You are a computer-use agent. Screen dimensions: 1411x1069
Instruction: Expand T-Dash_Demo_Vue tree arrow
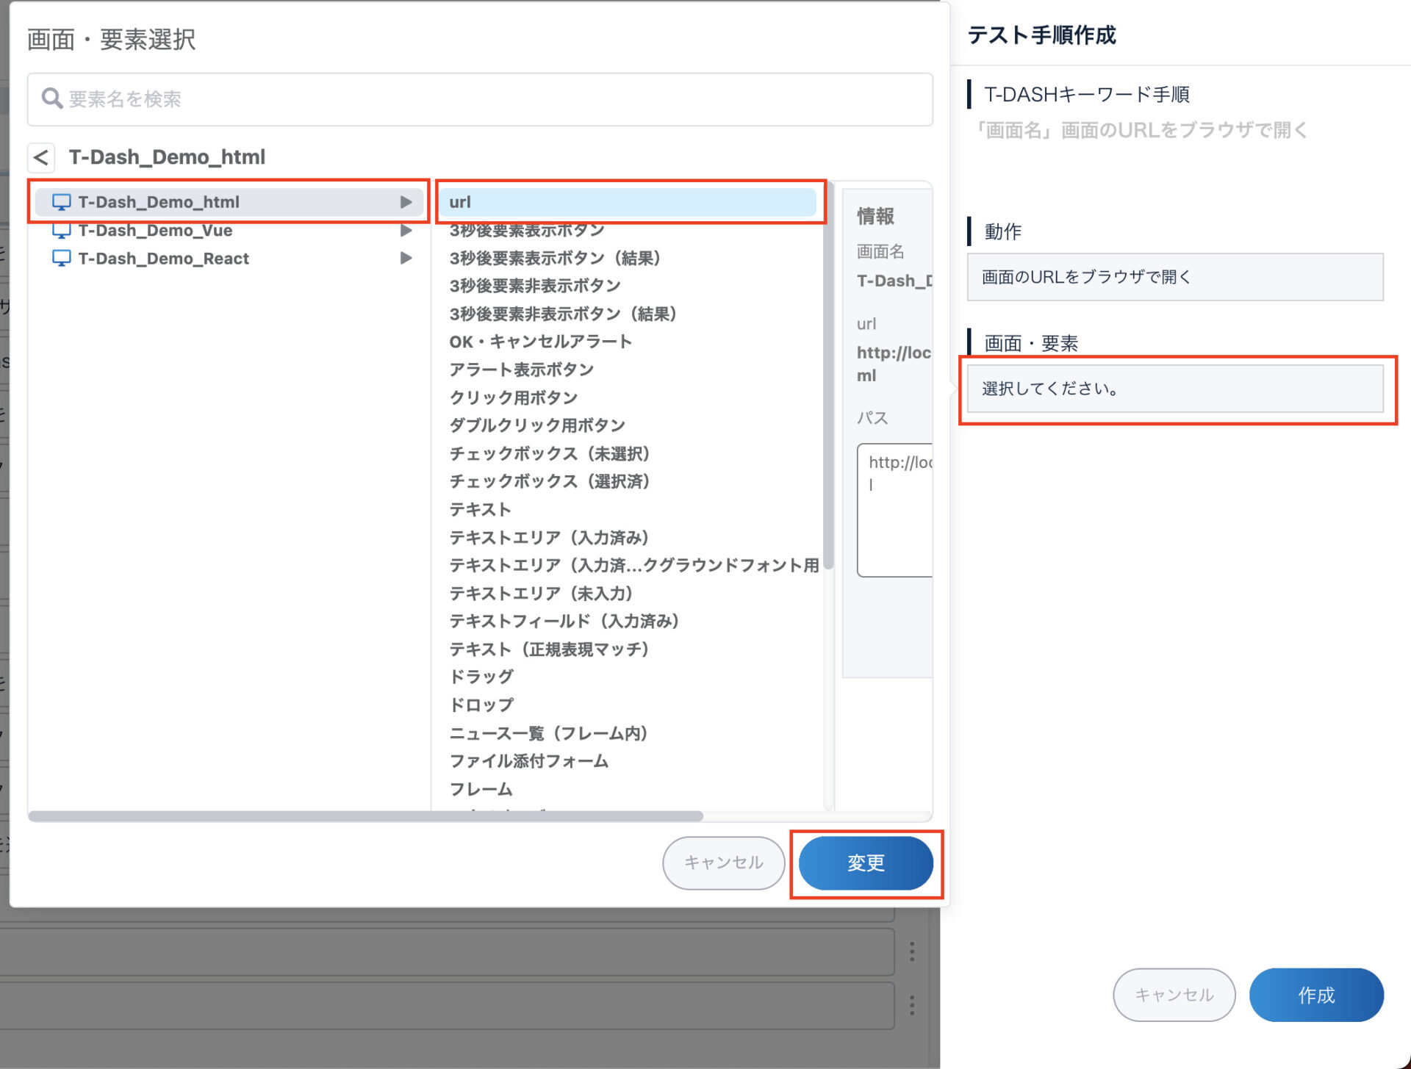coord(406,231)
